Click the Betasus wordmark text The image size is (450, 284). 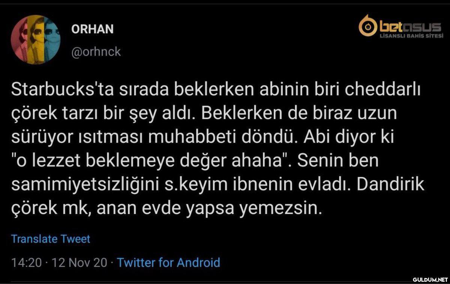click(410, 27)
